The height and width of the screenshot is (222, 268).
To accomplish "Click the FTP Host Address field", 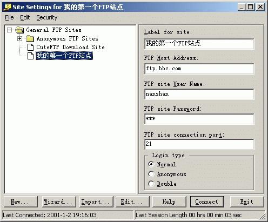I will point(199,69).
